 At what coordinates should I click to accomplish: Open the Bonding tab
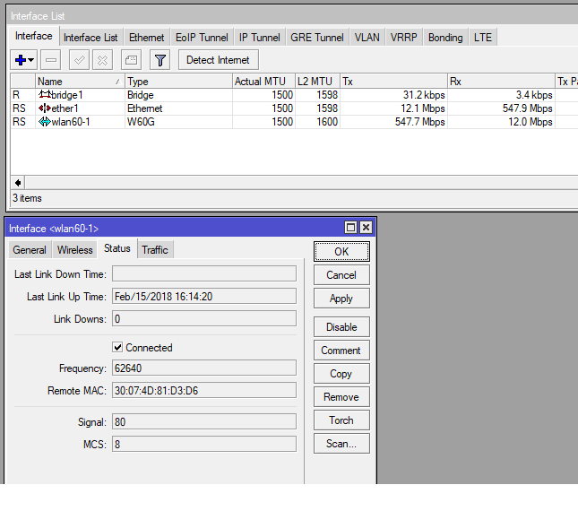point(445,38)
